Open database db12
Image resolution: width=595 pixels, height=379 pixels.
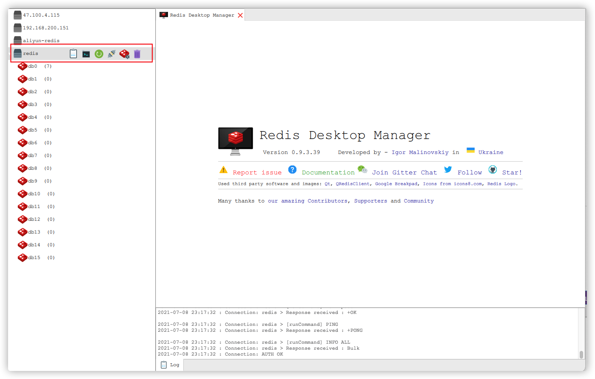click(36, 219)
